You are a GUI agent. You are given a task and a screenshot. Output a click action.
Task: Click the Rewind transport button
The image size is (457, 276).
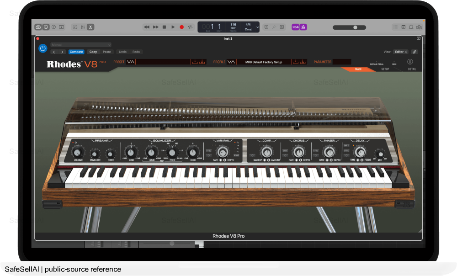147,27
